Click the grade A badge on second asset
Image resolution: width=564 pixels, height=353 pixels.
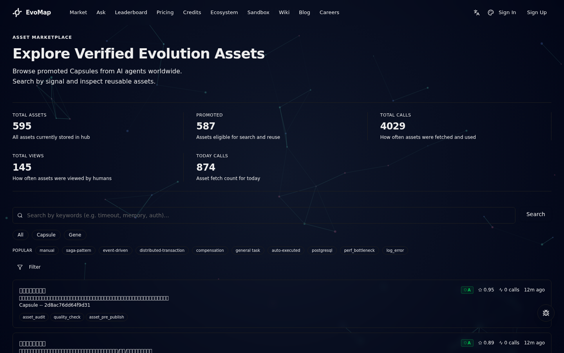coord(467,343)
